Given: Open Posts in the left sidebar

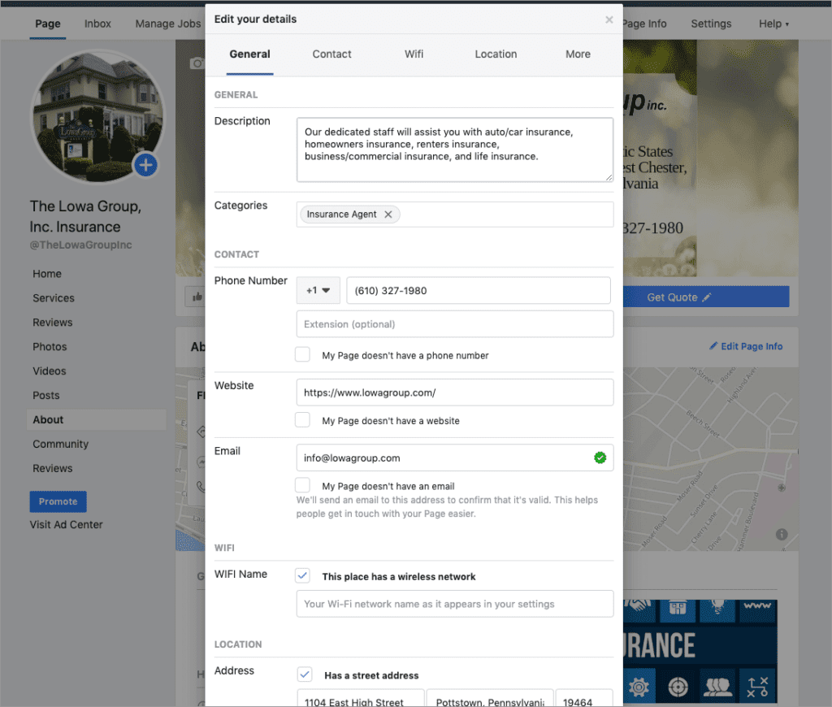Looking at the screenshot, I should click(x=46, y=396).
